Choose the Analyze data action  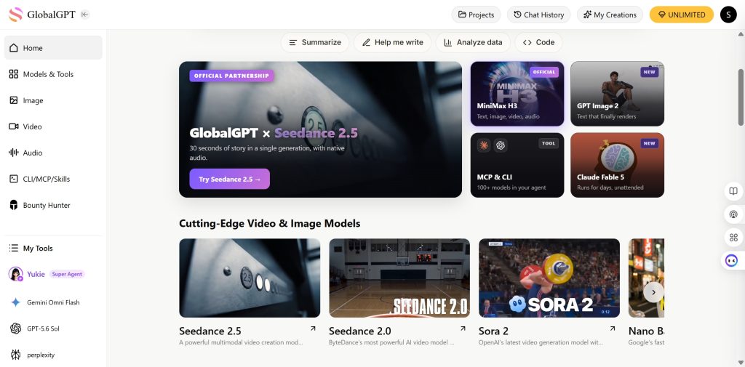pos(473,42)
